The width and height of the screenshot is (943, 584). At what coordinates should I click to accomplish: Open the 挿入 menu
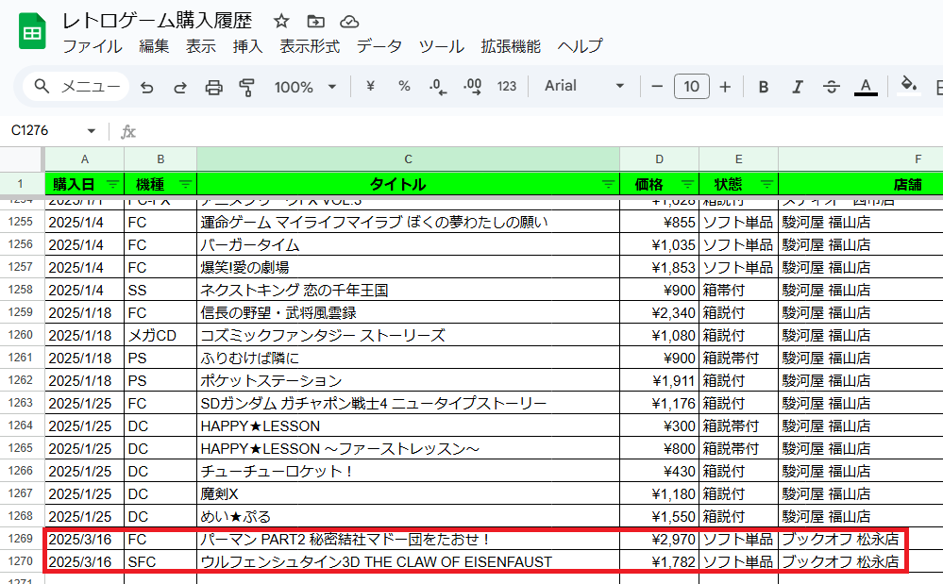pyautogui.click(x=247, y=47)
